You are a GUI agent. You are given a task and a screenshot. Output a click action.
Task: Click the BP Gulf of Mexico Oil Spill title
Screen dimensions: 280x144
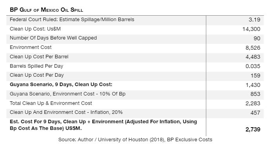[46, 10]
